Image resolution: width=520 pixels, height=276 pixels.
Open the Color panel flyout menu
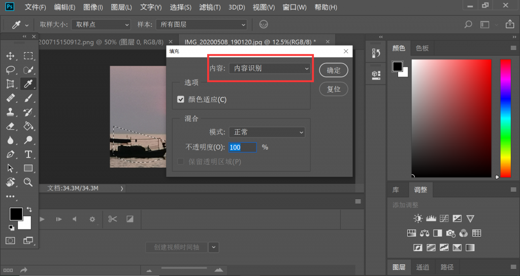click(x=513, y=48)
